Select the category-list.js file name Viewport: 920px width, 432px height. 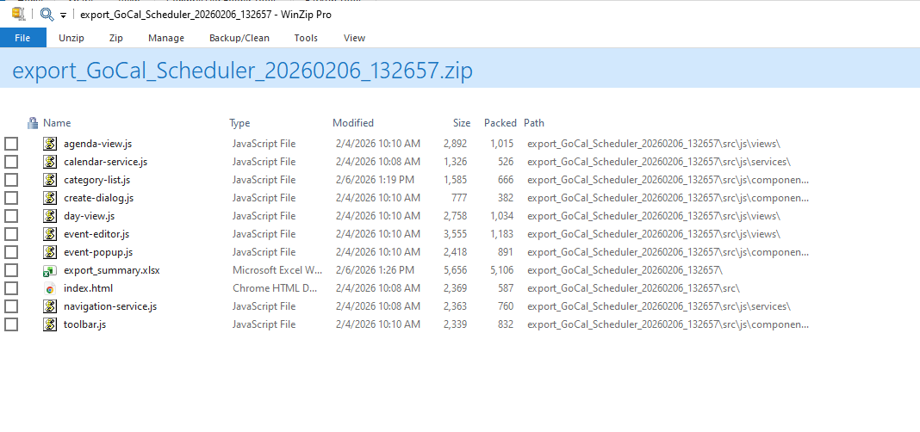pyautogui.click(x=96, y=180)
